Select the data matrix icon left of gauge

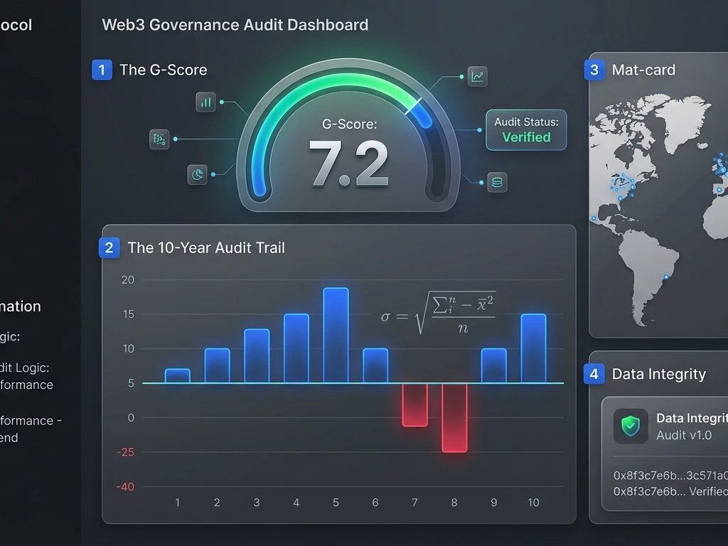pos(159,139)
